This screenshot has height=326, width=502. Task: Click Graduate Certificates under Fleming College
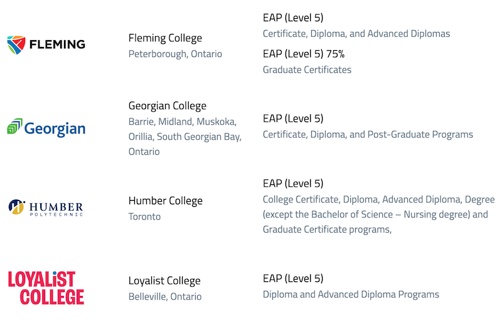coord(307,70)
